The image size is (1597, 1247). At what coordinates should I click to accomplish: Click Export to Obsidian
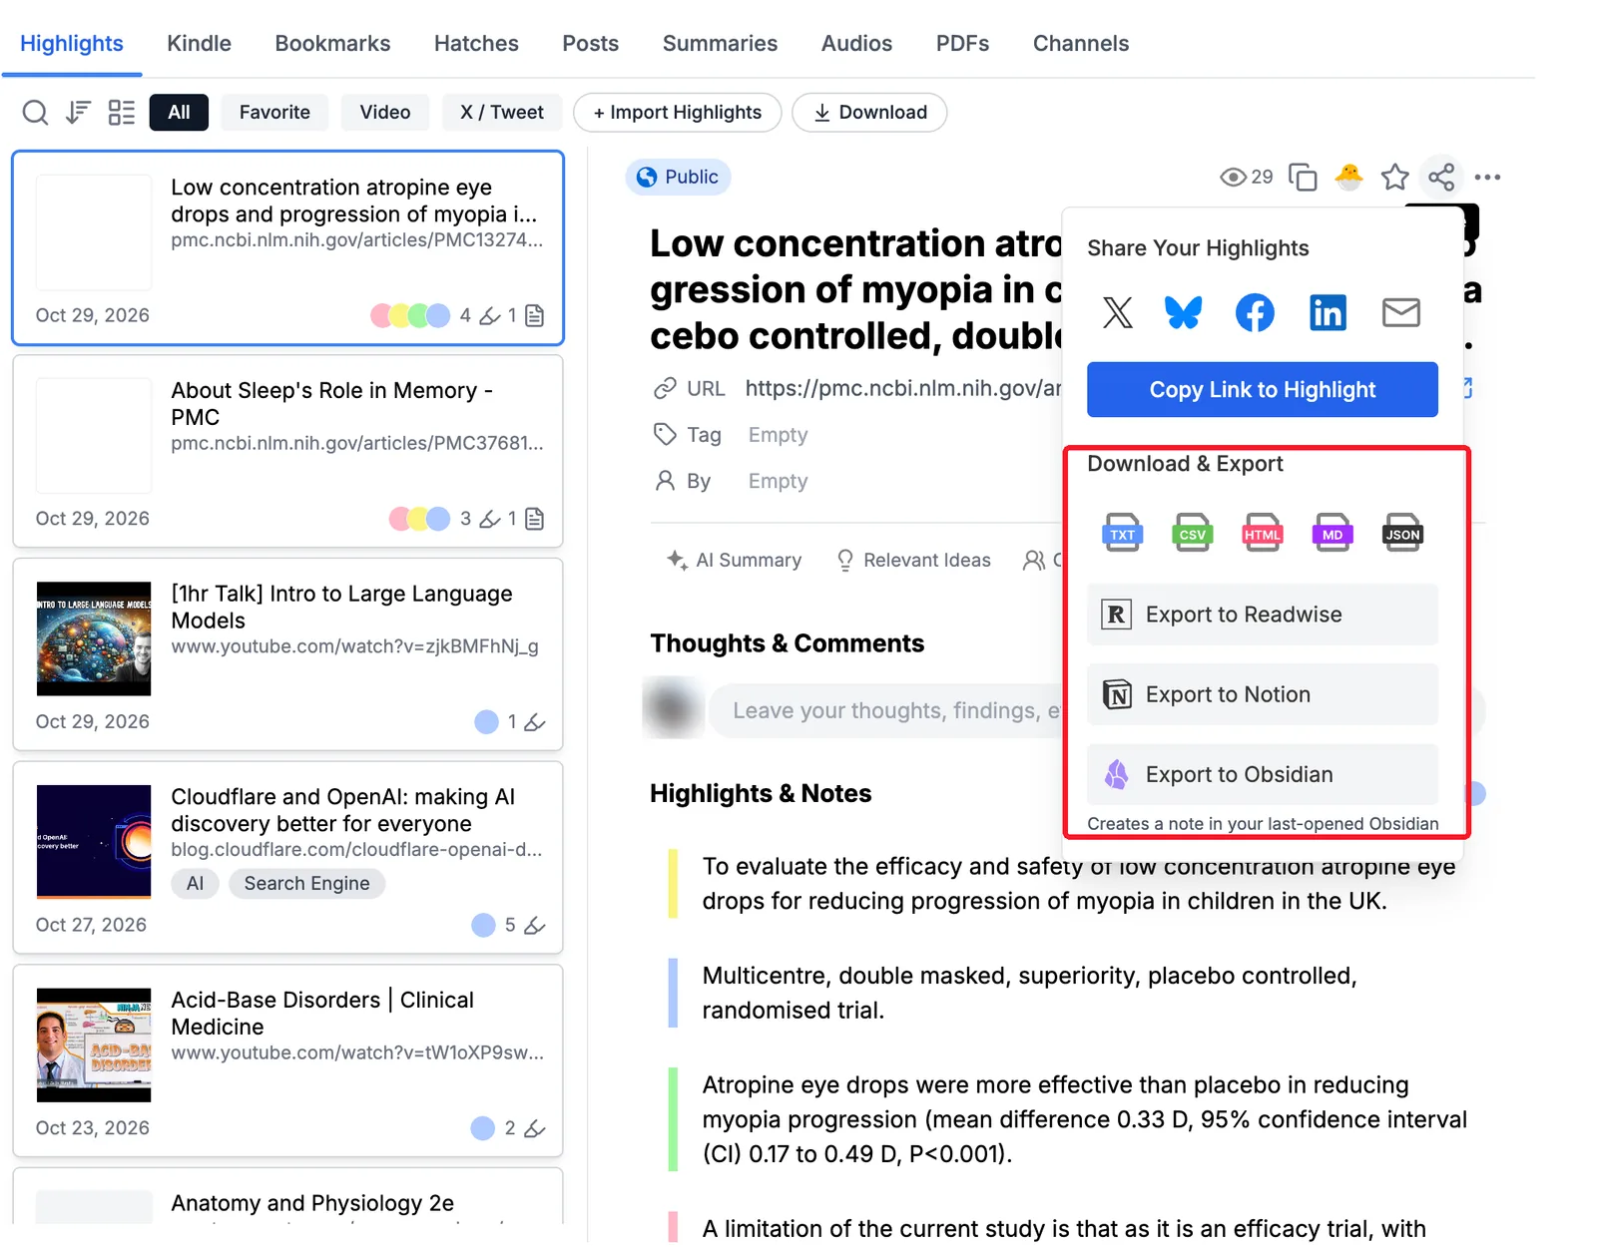[1263, 774]
